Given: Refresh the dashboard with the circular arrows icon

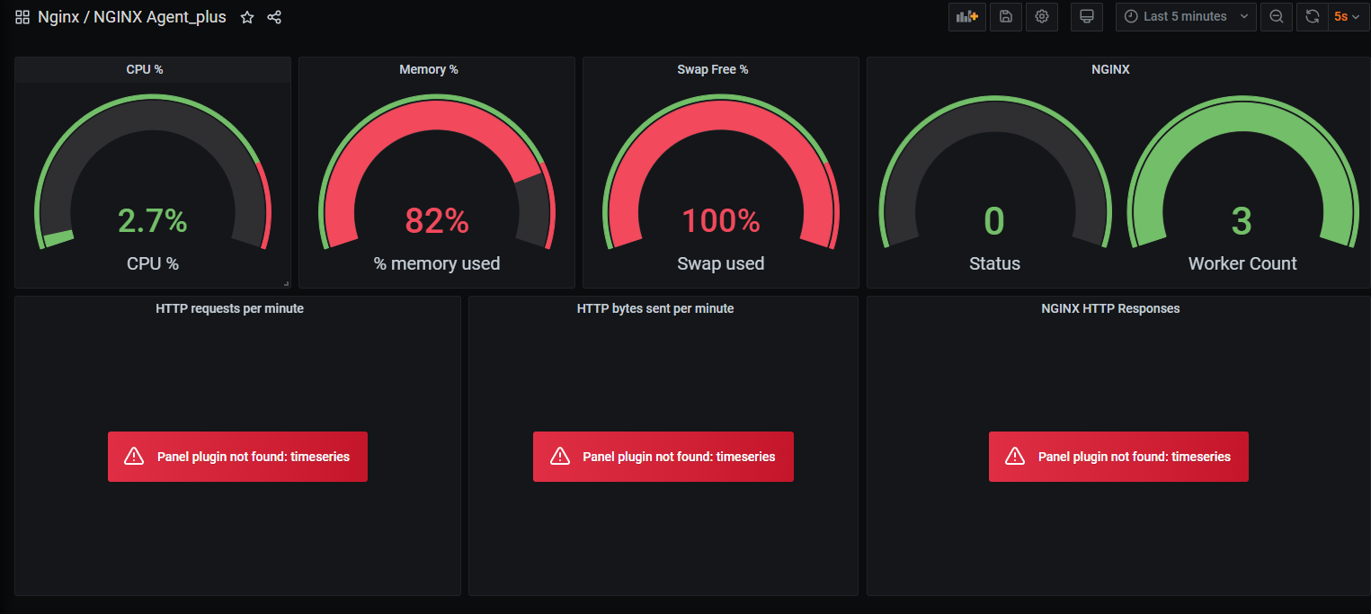Looking at the screenshot, I should tap(1313, 16).
